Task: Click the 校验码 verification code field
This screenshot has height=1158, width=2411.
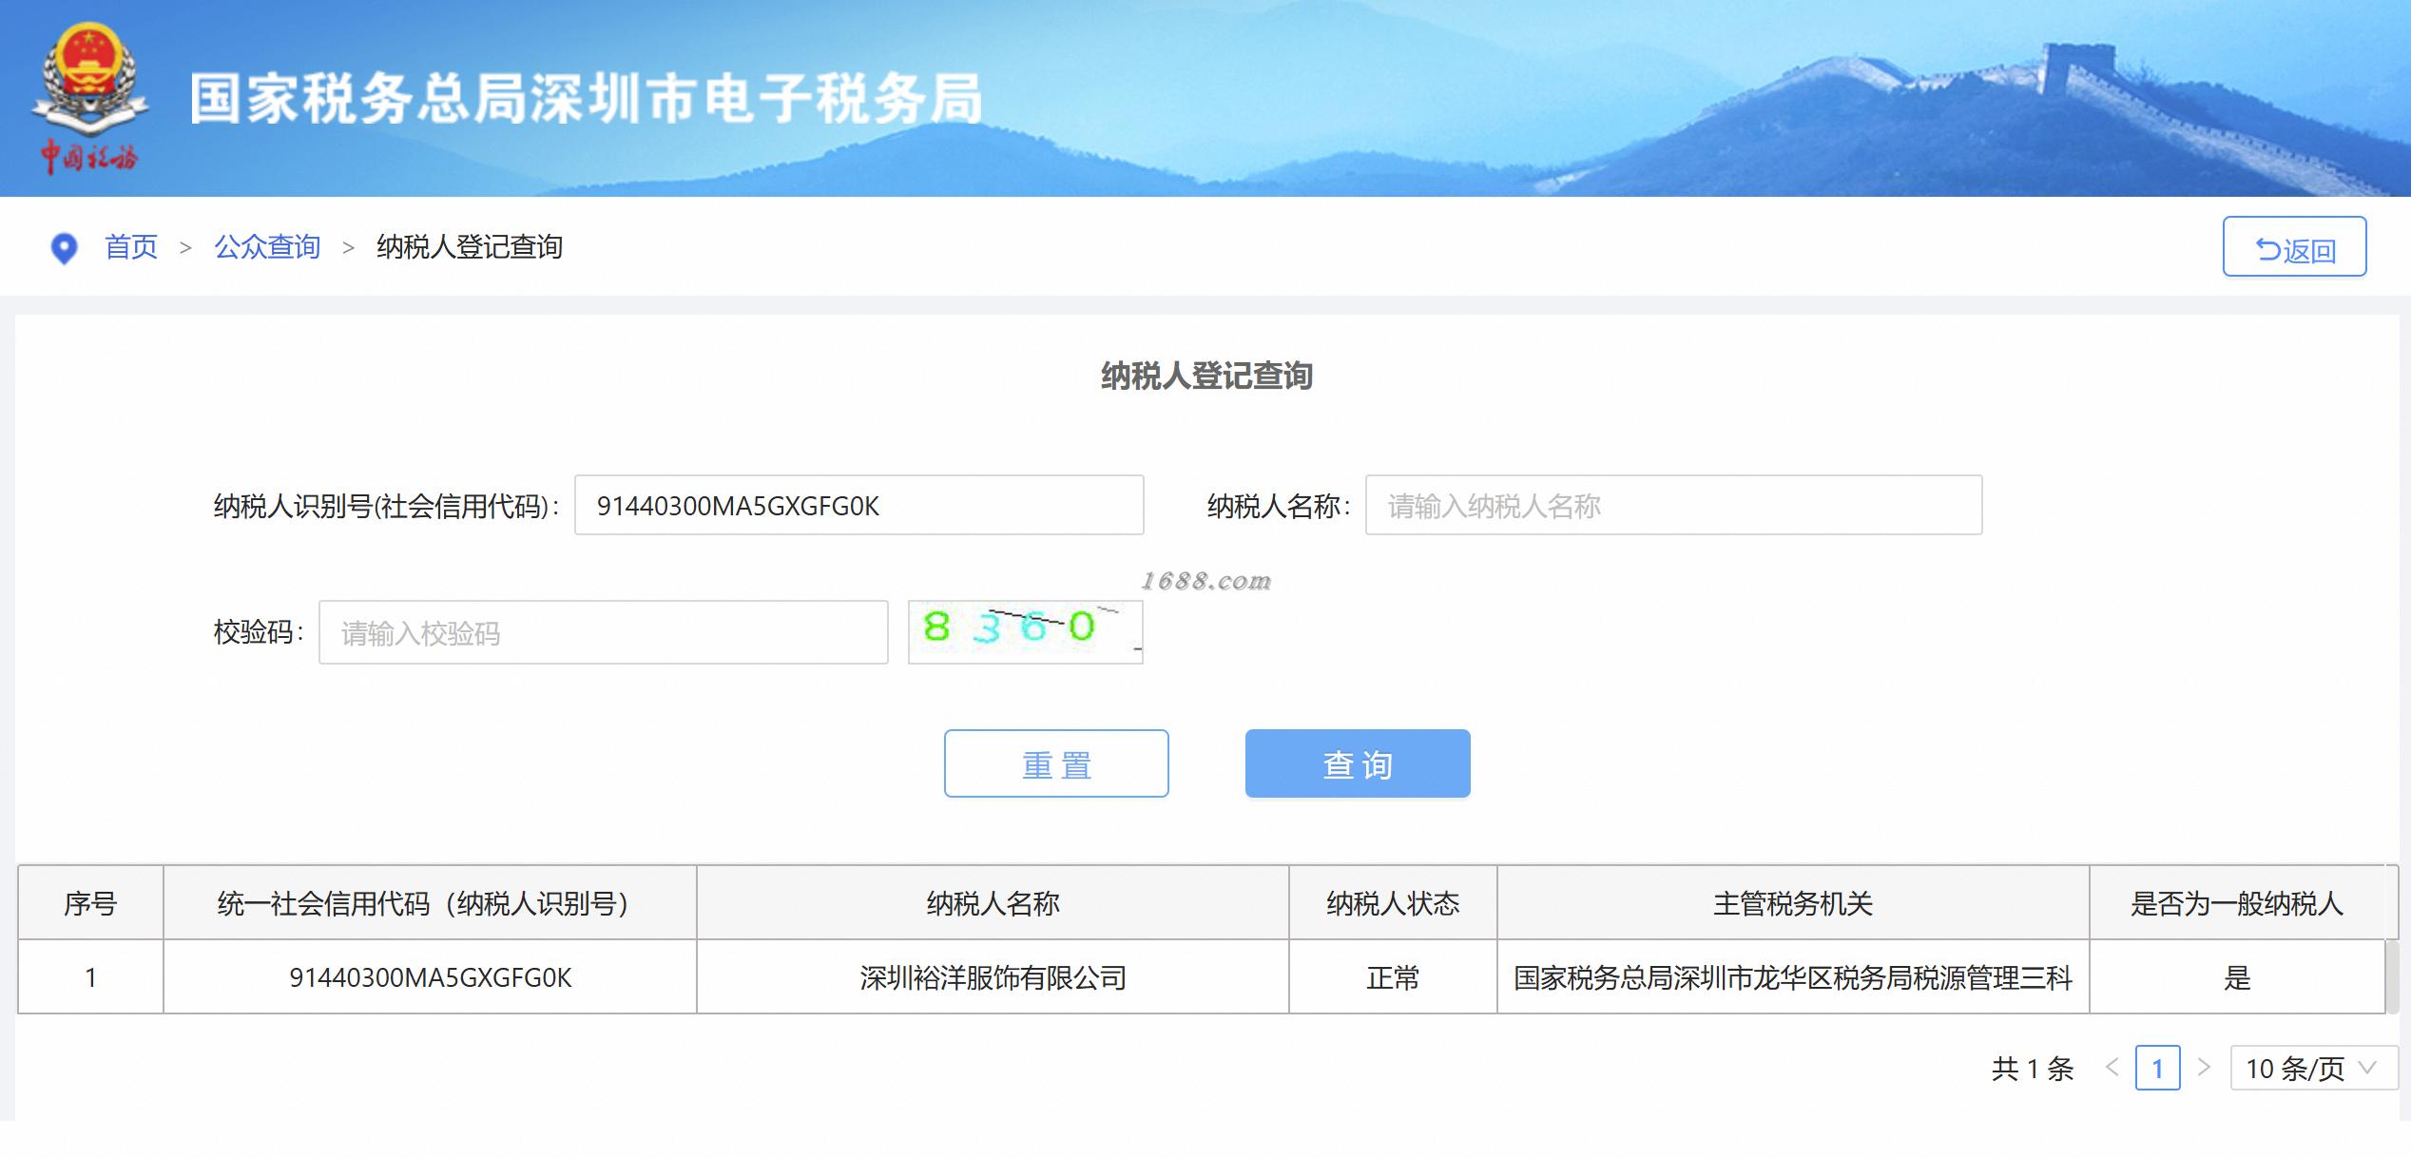Action: coord(603,632)
